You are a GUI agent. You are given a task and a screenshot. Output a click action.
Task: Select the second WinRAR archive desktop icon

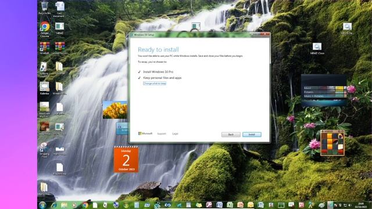(59, 48)
